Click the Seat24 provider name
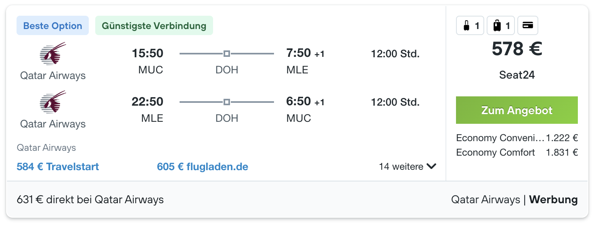The height and width of the screenshot is (225, 594). 517,75
